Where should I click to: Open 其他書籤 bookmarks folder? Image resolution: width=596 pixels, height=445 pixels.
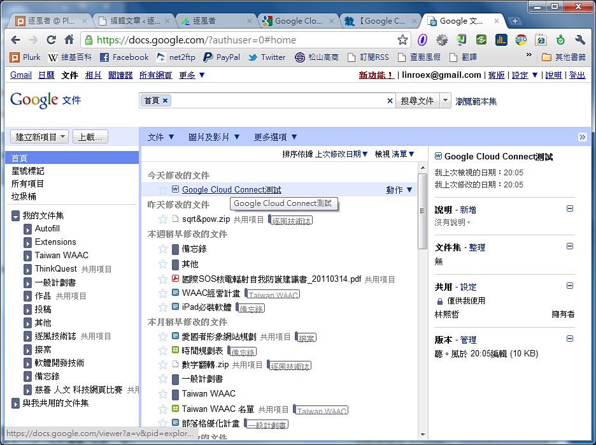(564, 57)
